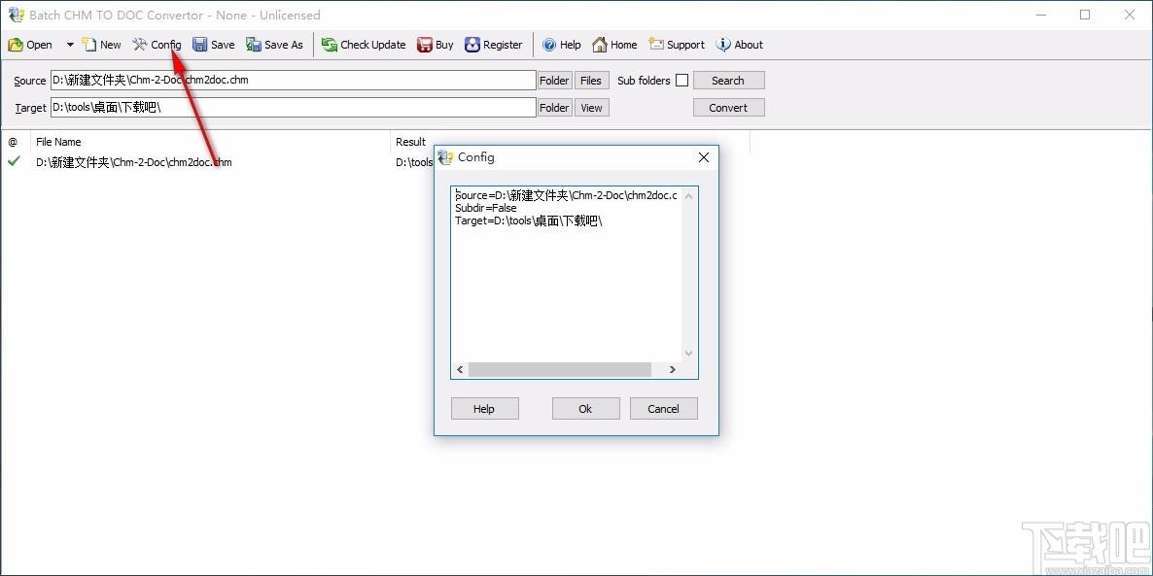1153x576 pixels.
Task: Click the down scroll arrow in Config
Action: tap(689, 354)
